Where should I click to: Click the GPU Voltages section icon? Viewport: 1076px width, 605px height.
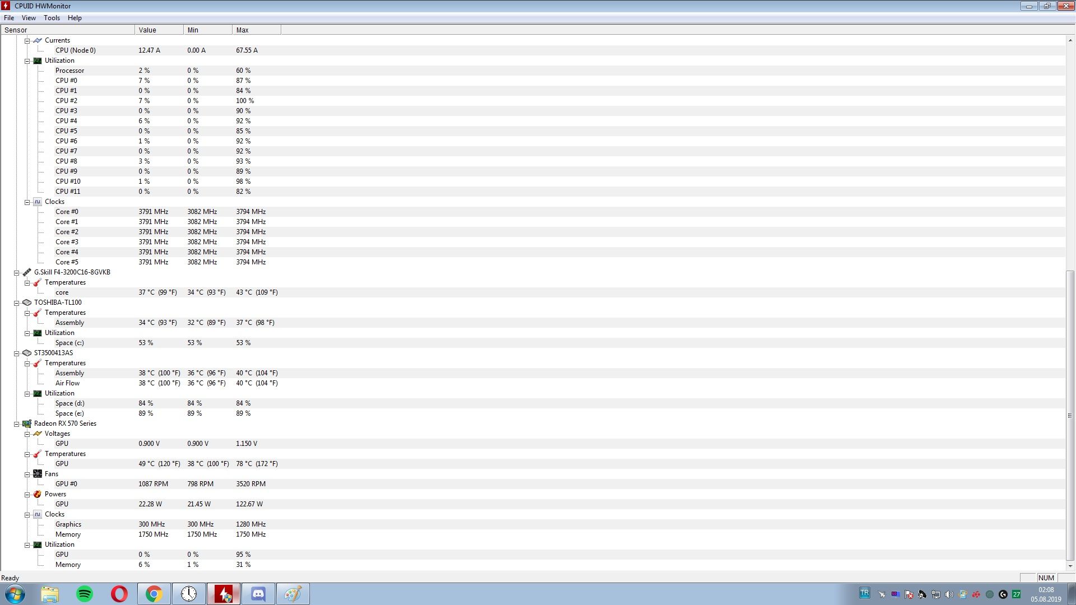click(38, 434)
